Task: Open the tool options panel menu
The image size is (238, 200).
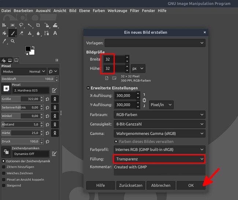Action: 57,60
